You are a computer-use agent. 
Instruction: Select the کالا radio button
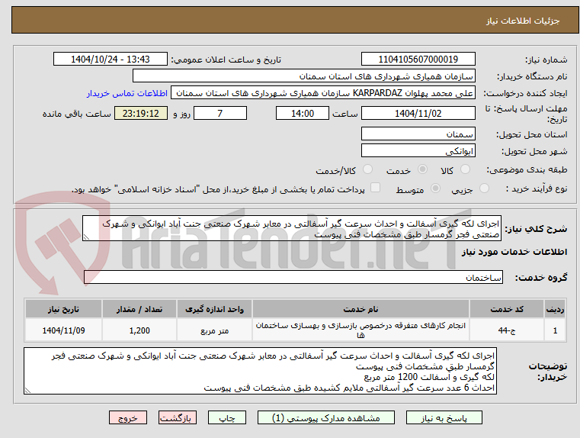(x=465, y=169)
